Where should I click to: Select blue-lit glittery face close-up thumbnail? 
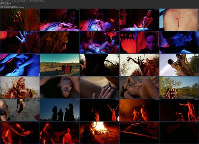179,42
